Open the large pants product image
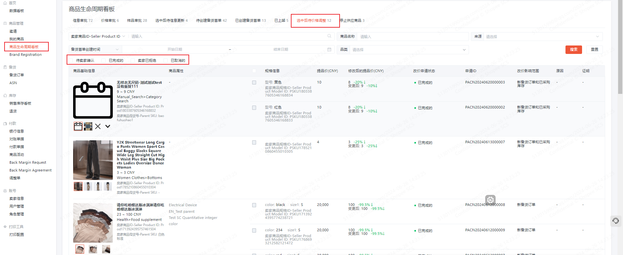 pyautogui.click(x=93, y=160)
